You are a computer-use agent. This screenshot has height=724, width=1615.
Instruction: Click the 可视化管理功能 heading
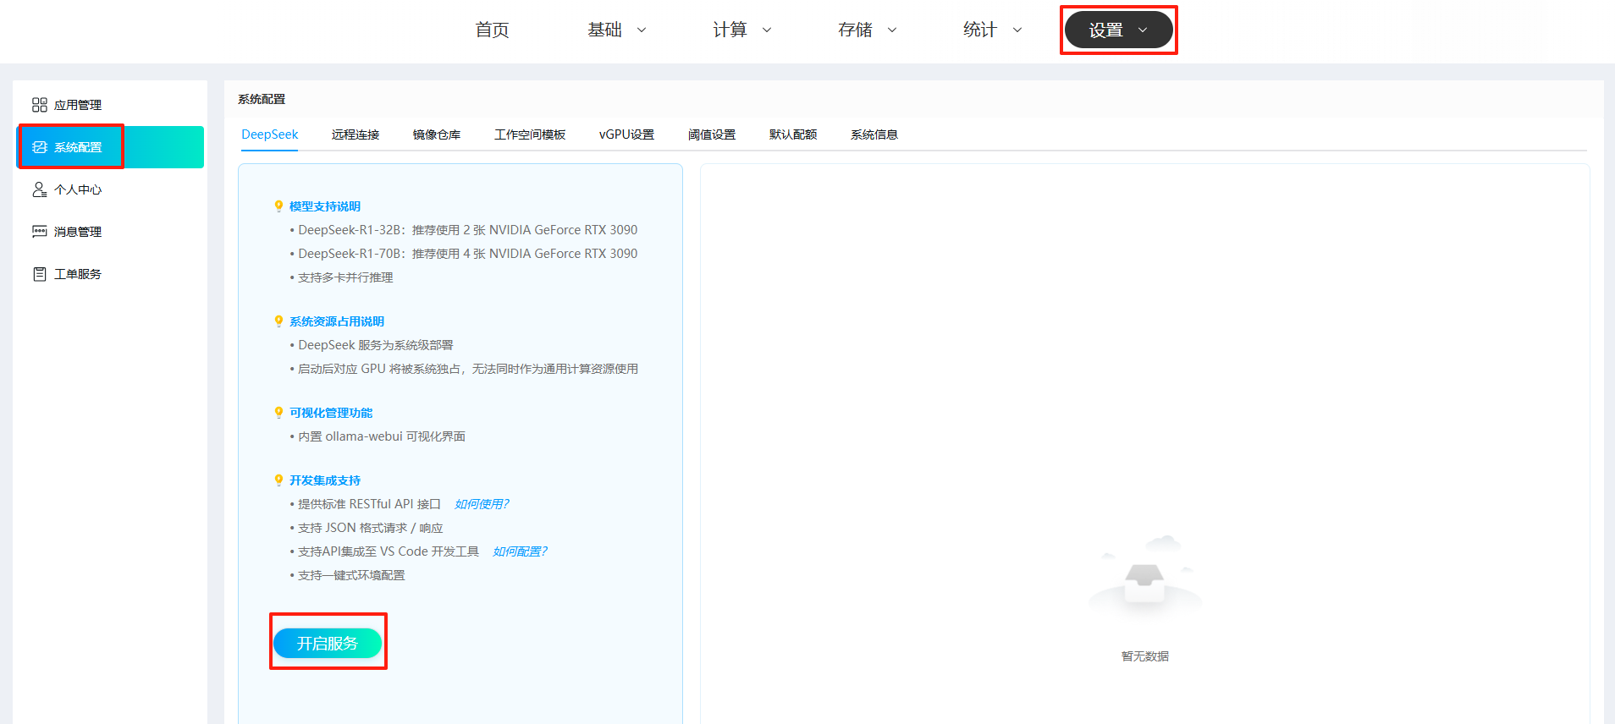tap(331, 413)
